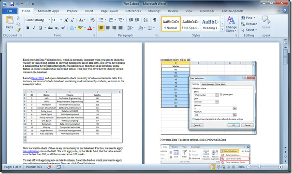The width and height of the screenshot is (292, 174).
Task: Click the Paste icon in the Clipboard group
Action: tap(9, 20)
